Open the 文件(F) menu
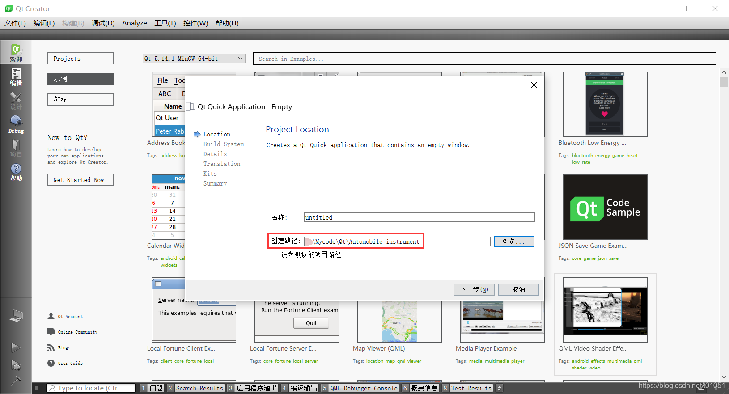Viewport: 729px width, 394px height. coord(15,23)
